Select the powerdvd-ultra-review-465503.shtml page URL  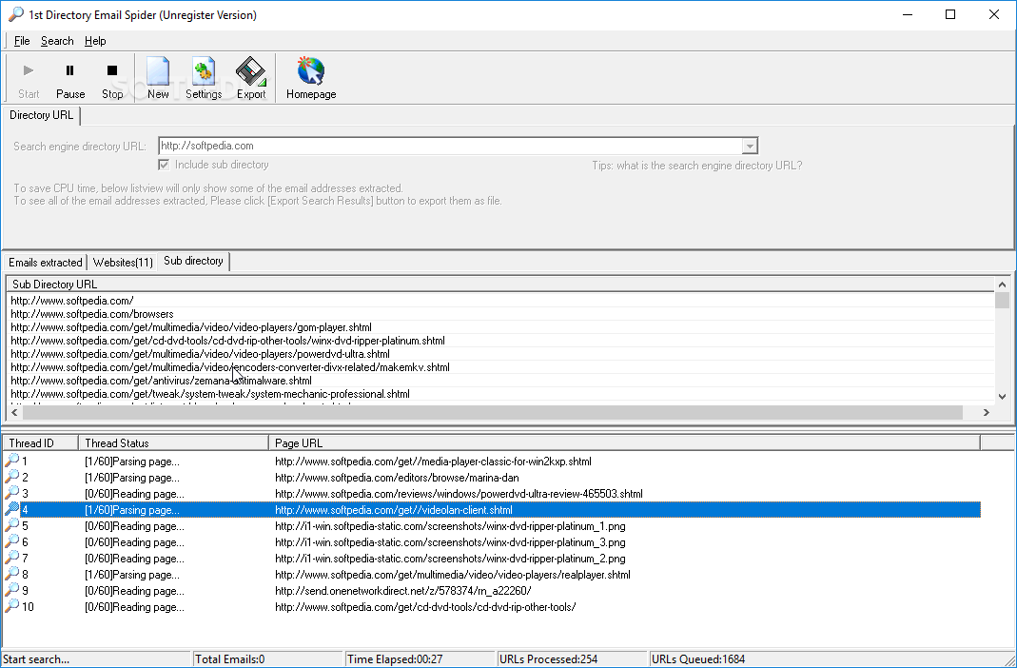(459, 494)
